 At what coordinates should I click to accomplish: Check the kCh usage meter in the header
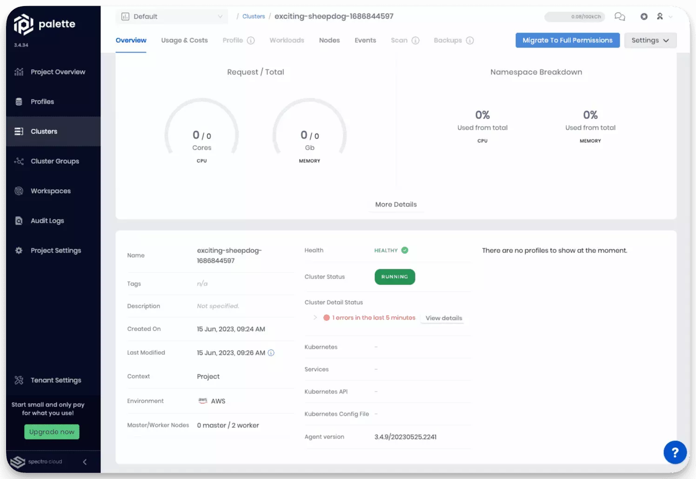575,16
